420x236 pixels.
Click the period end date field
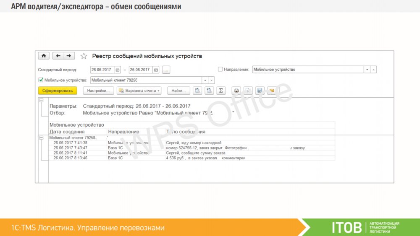[140, 70]
